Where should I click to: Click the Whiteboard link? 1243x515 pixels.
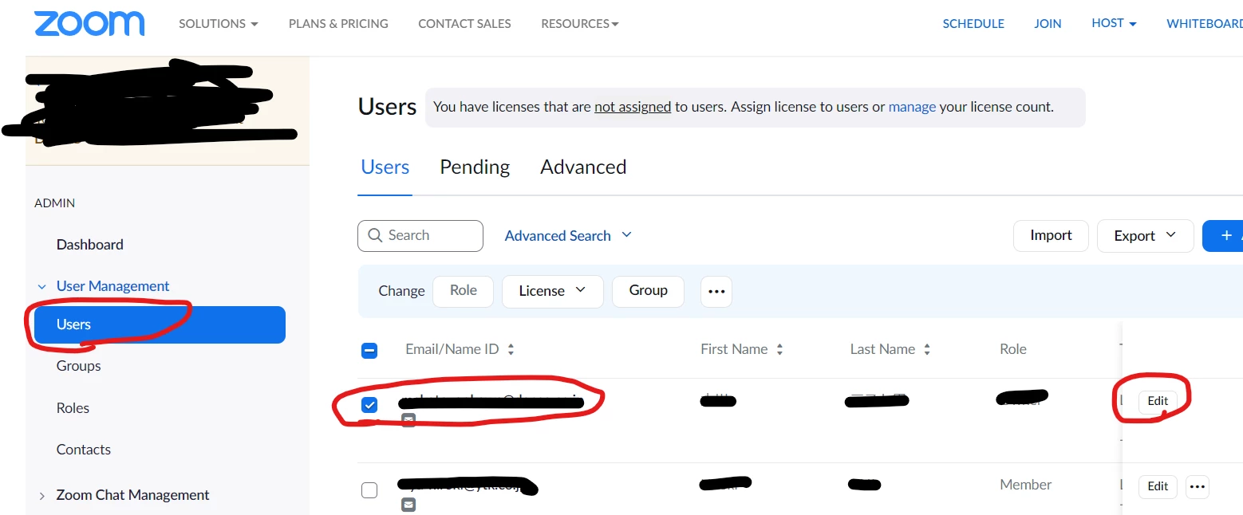(x=1205, y=24)
